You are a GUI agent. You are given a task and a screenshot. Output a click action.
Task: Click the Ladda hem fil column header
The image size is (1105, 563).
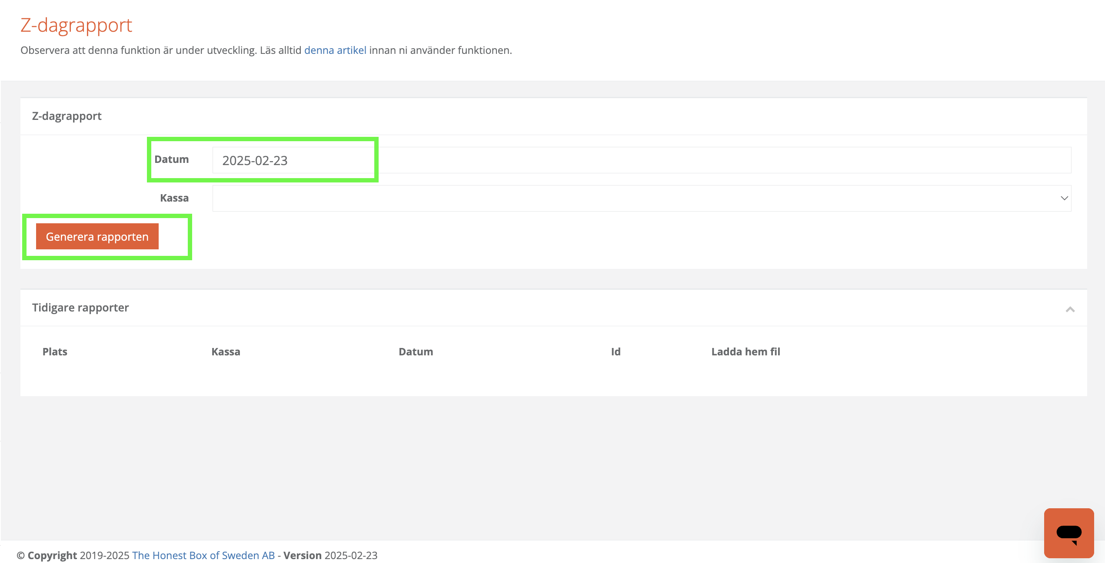(x=746, y=352)
